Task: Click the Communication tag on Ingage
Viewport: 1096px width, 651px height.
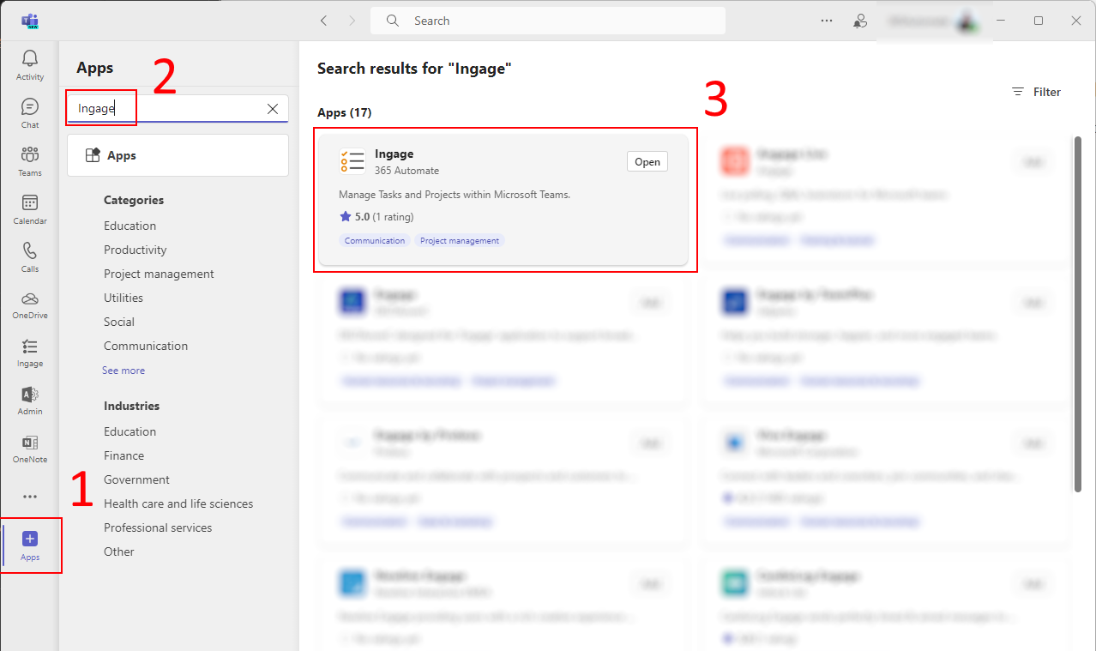Action: click(x=374, y=240)
